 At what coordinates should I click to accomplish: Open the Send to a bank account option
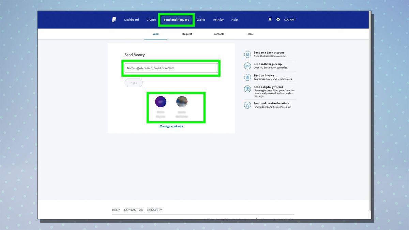point(247,54)
